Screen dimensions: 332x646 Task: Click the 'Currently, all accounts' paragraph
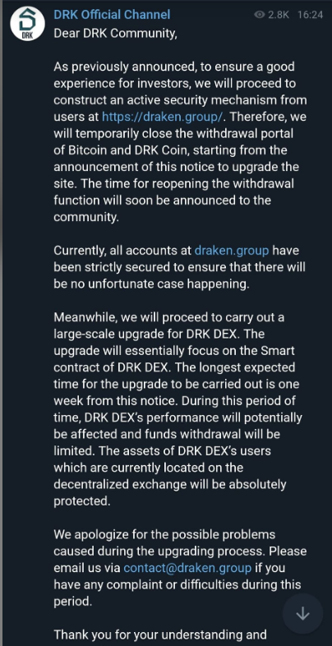click(x=180, y=267)
